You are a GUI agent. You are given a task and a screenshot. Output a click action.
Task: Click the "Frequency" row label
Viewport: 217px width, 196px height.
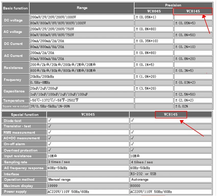tap(16, 80)
